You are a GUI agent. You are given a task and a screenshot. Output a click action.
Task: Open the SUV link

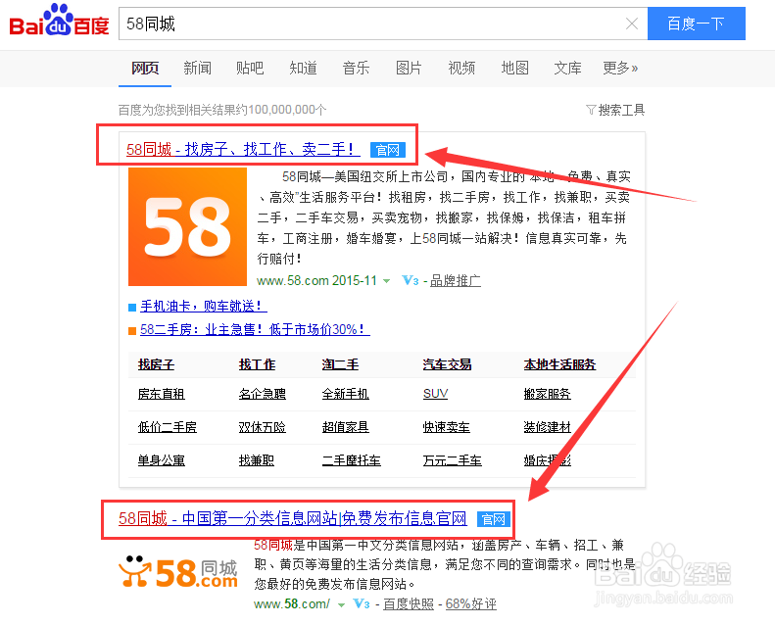pos(435,394)
